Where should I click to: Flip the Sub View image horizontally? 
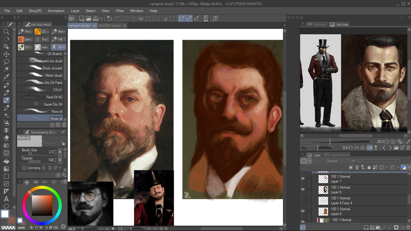[369, 148]
